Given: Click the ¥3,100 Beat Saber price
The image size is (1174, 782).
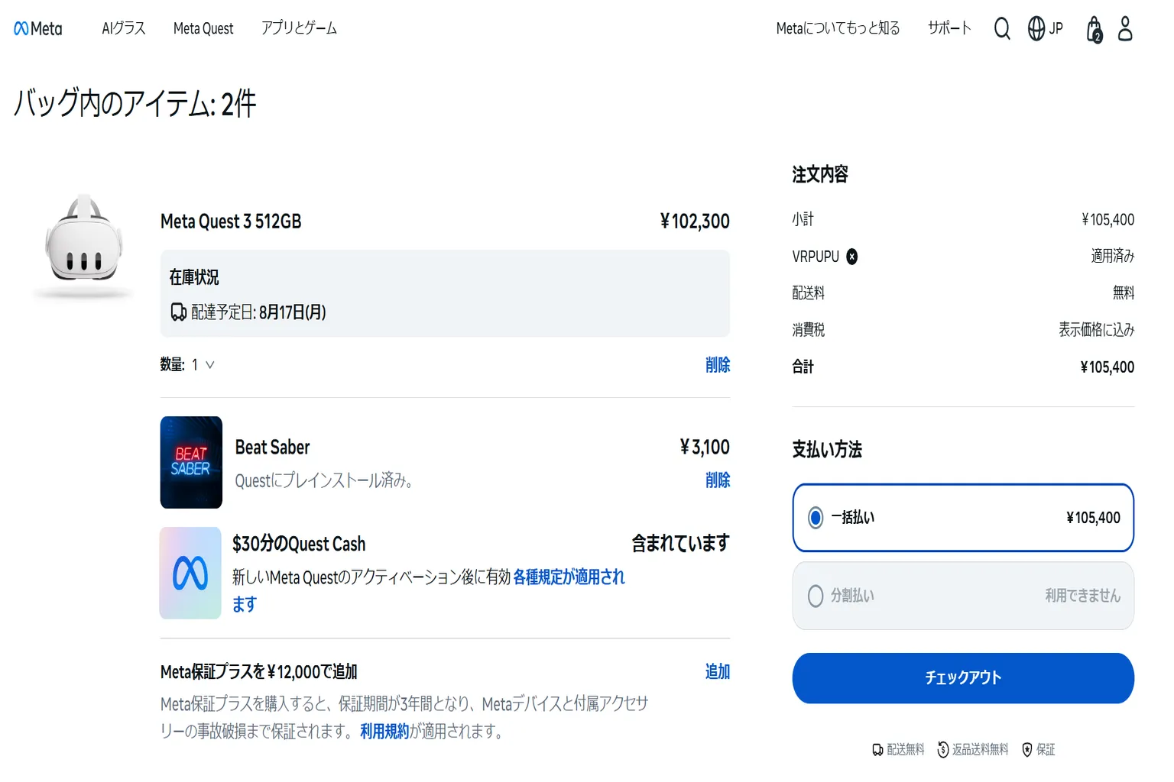Looking at the screenshot, I should [705, 448].
